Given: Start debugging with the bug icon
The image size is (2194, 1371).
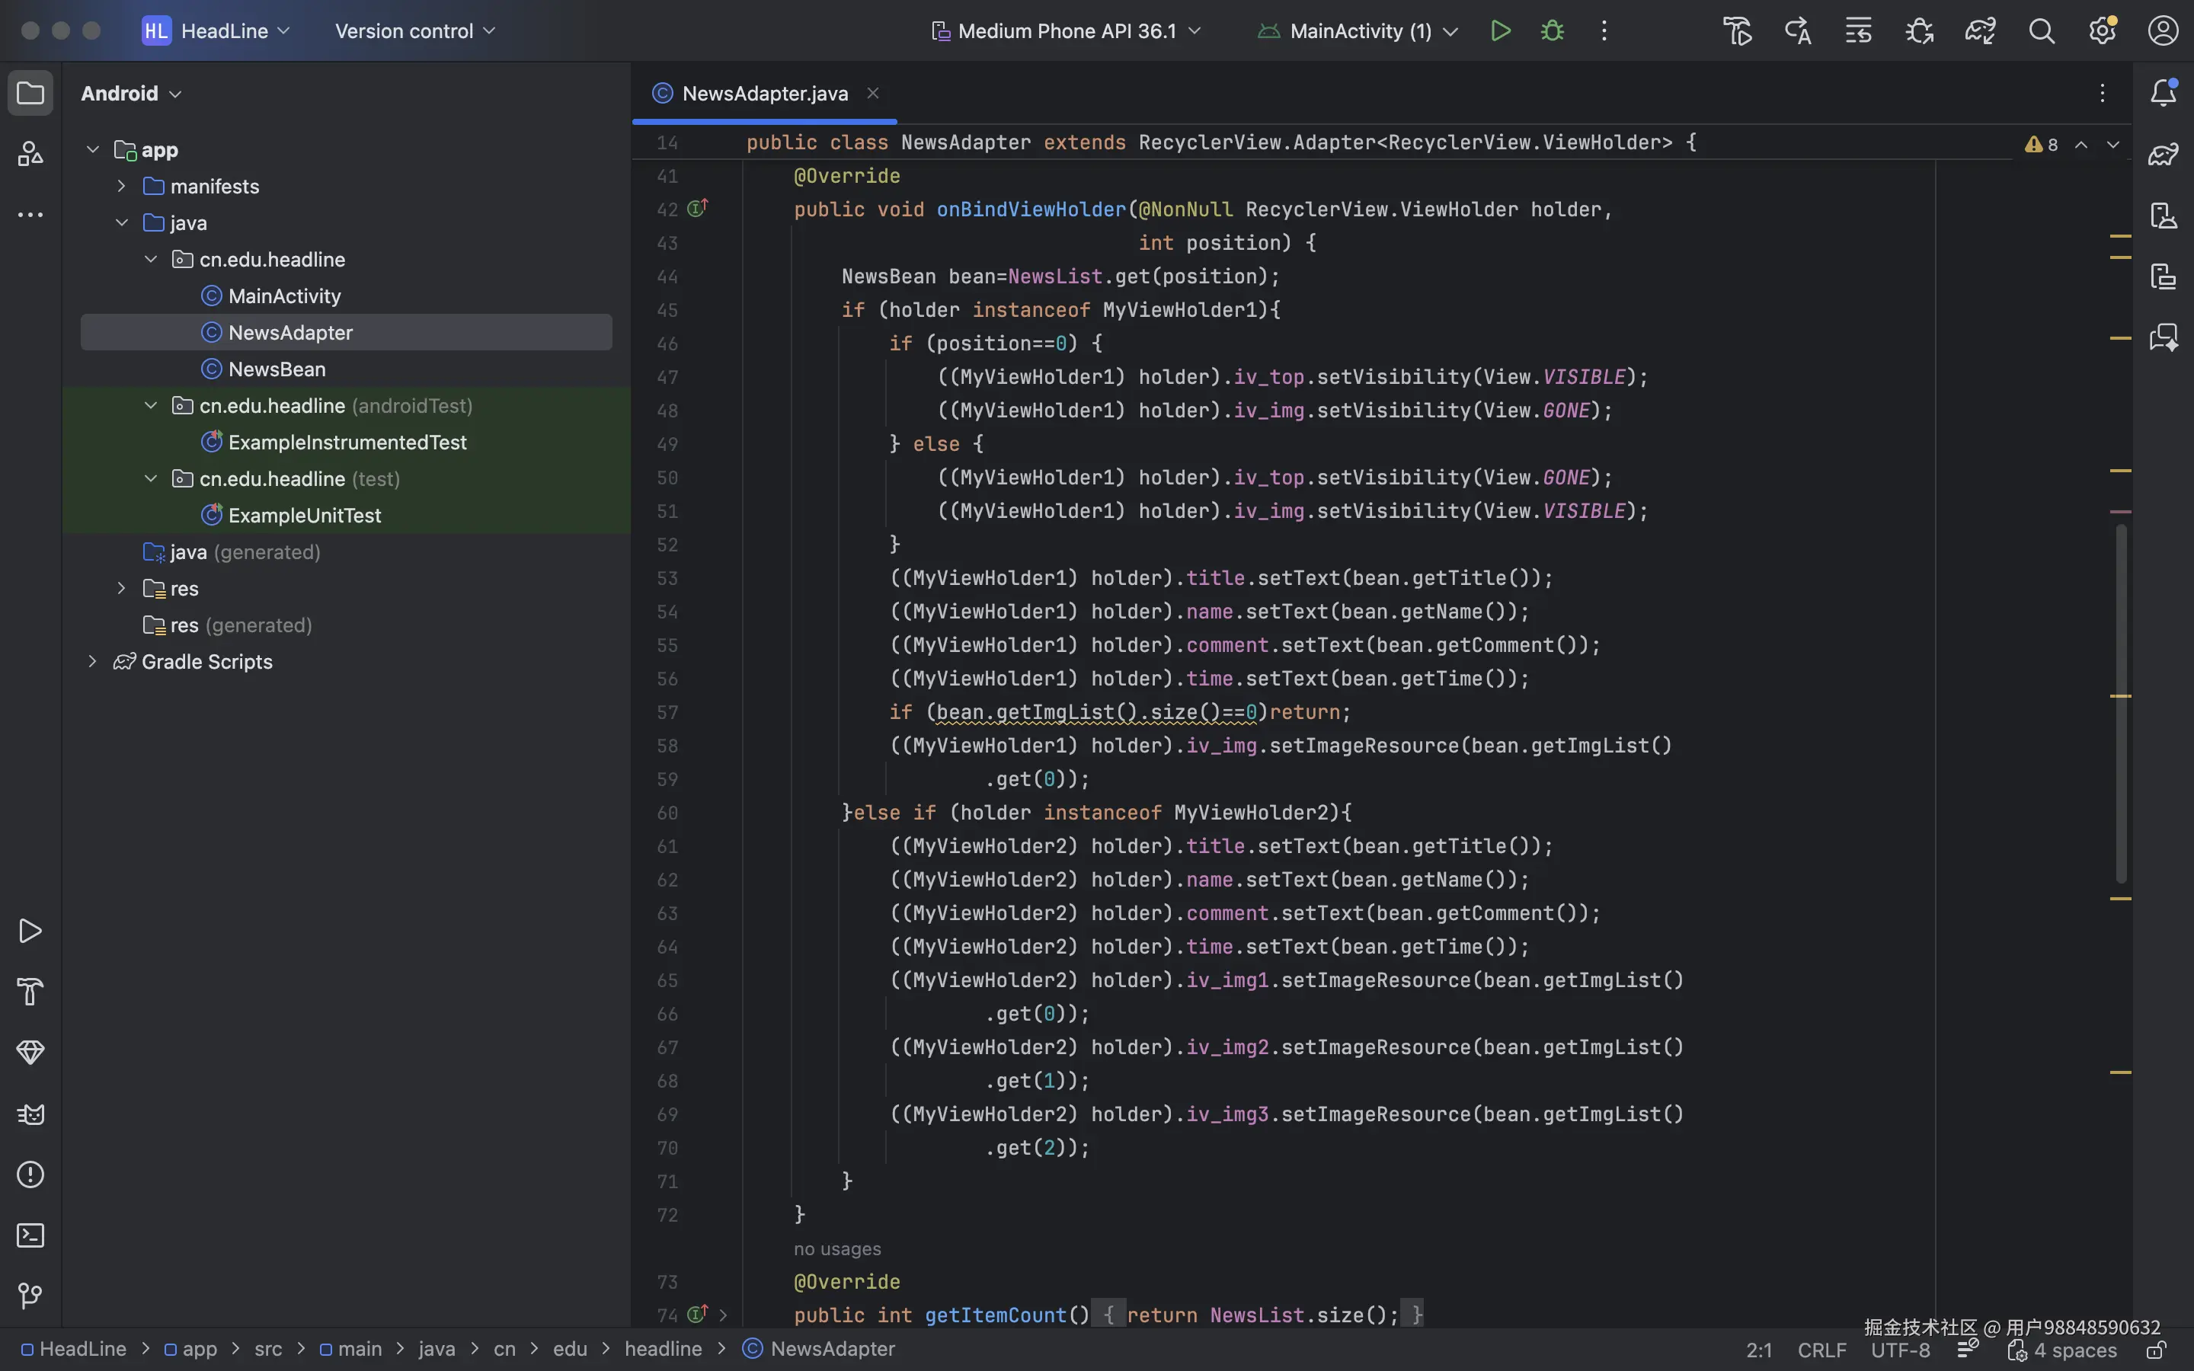Looking at the screenshot, I should [x=1552, y=30].
